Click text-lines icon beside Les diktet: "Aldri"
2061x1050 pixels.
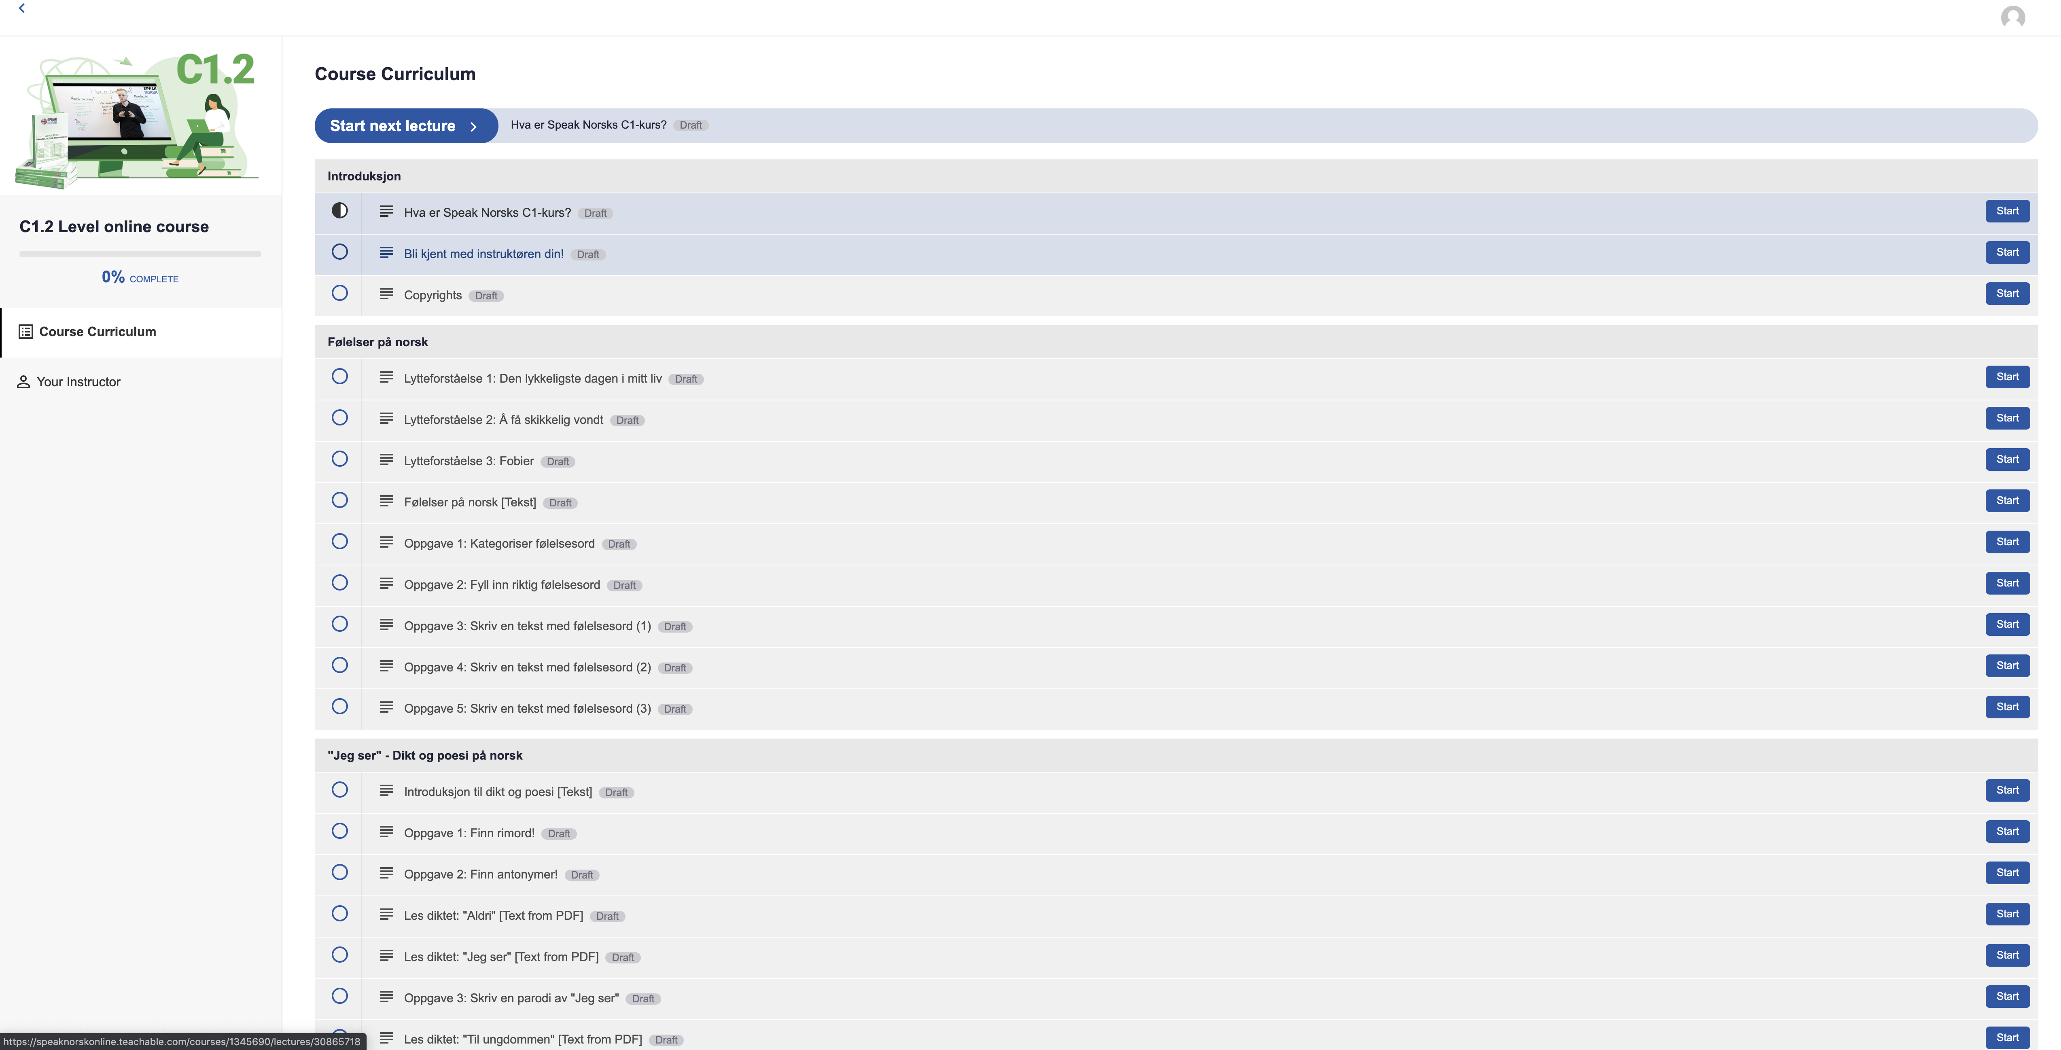(386, 914)
